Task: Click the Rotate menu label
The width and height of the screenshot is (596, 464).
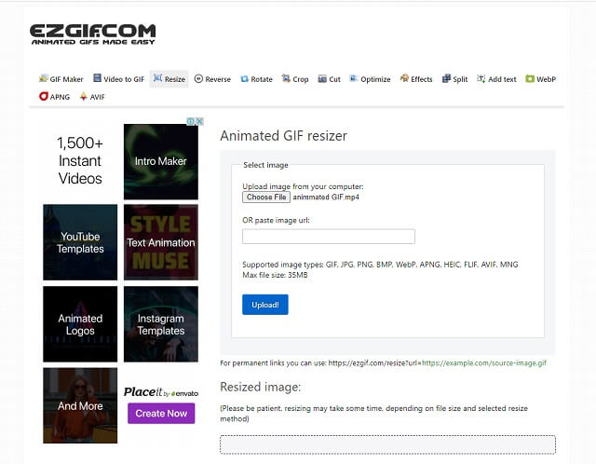Action: [262, 79]
